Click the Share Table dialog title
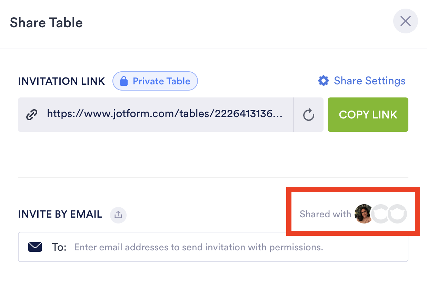The width and height of the screenshot is (427, 281). 46,23
